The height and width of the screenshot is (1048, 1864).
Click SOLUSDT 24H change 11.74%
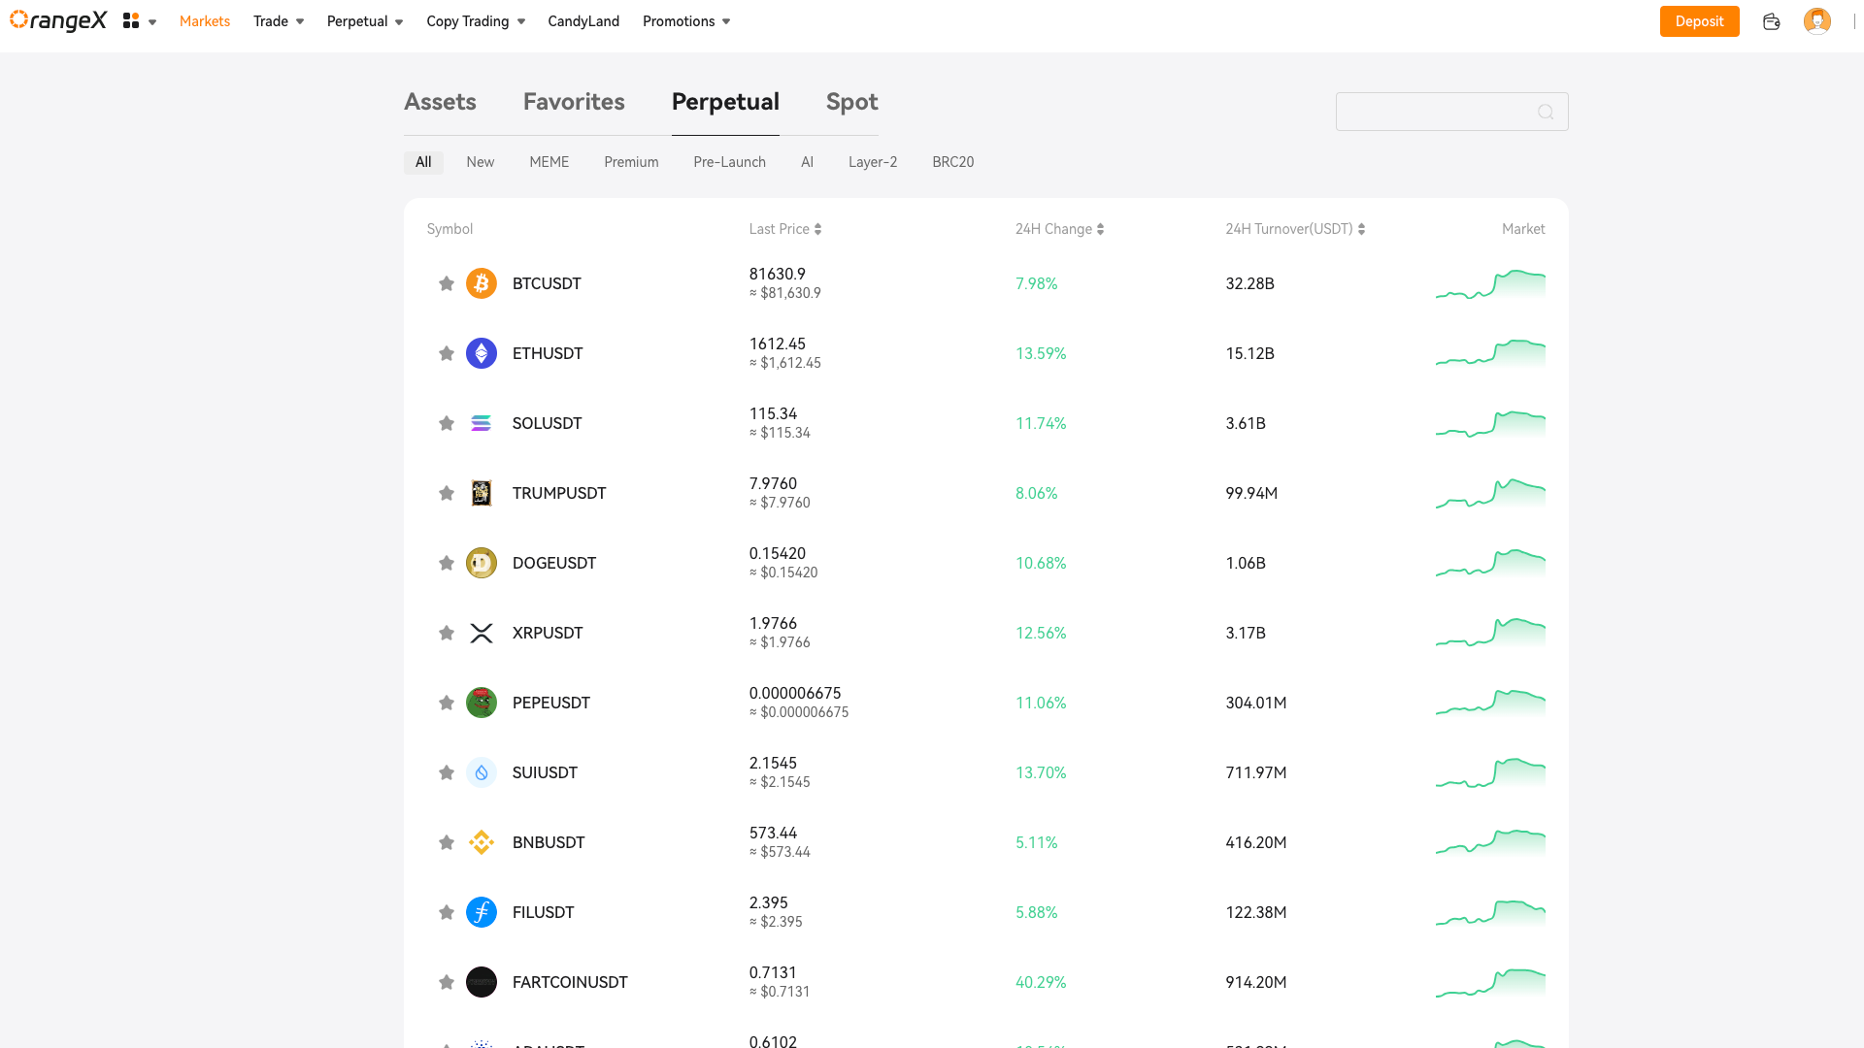coord(1041,423)
